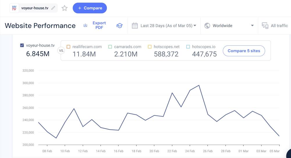The width and height of the screenshot is (291, 158).
Task: Click the Export PDF download icon
Action: click(x=85, y=26)
